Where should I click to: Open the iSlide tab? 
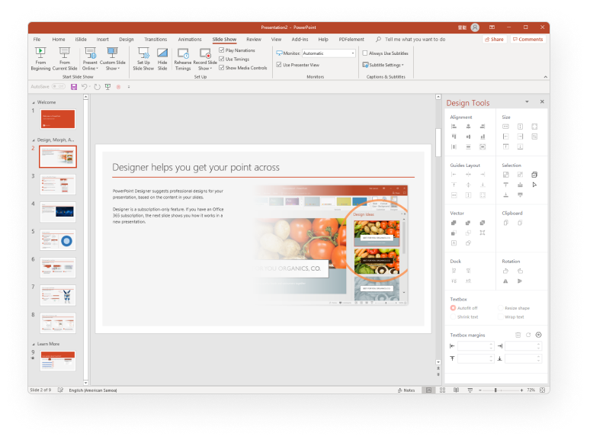coord(81,39)
